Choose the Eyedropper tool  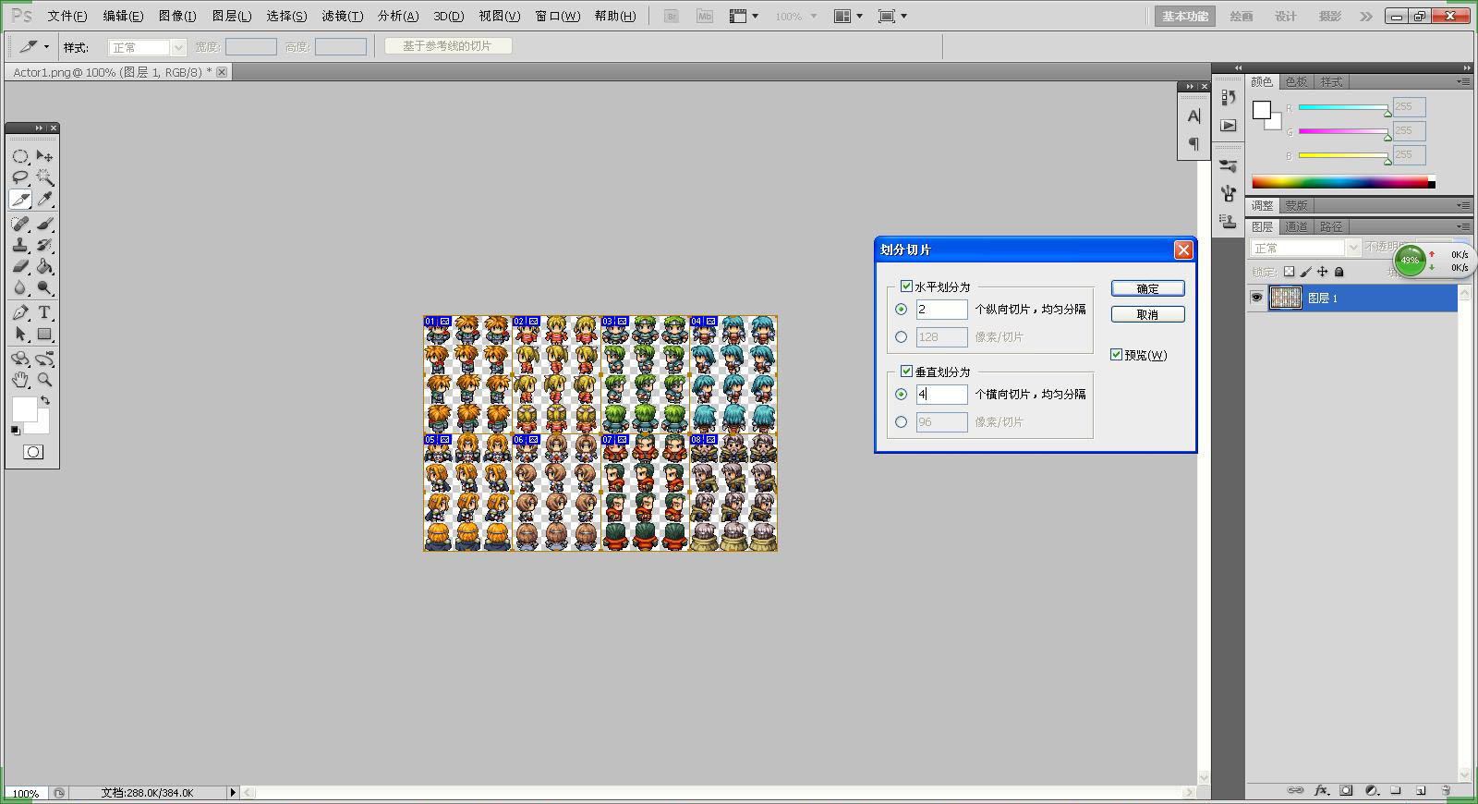pyautogui.click(x=44, y=200)
